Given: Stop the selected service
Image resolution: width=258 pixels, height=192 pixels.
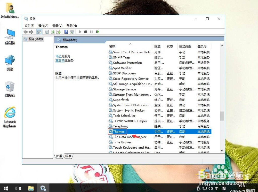Looking at the screenshot, I should [86, 32].
